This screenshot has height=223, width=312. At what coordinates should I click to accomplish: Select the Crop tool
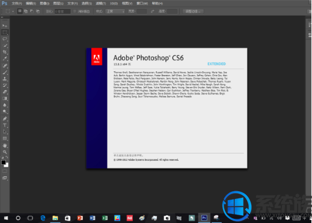point(5,52)
